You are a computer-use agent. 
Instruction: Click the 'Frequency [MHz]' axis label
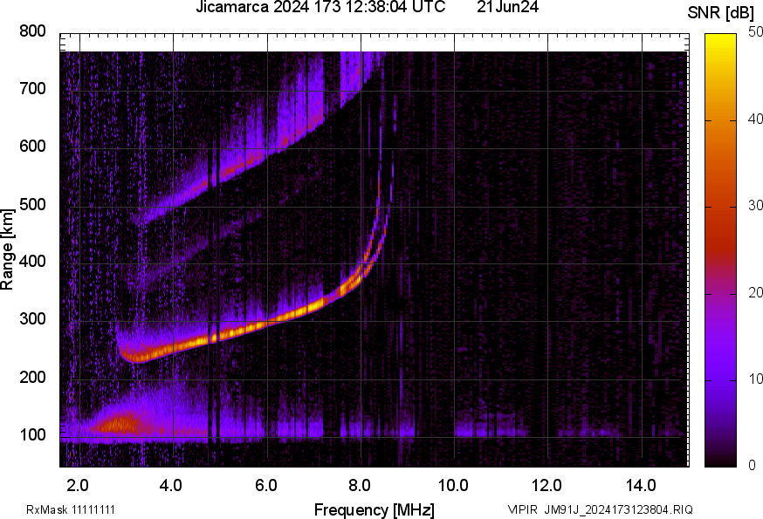pyautogui.click(x=375, y=509)
